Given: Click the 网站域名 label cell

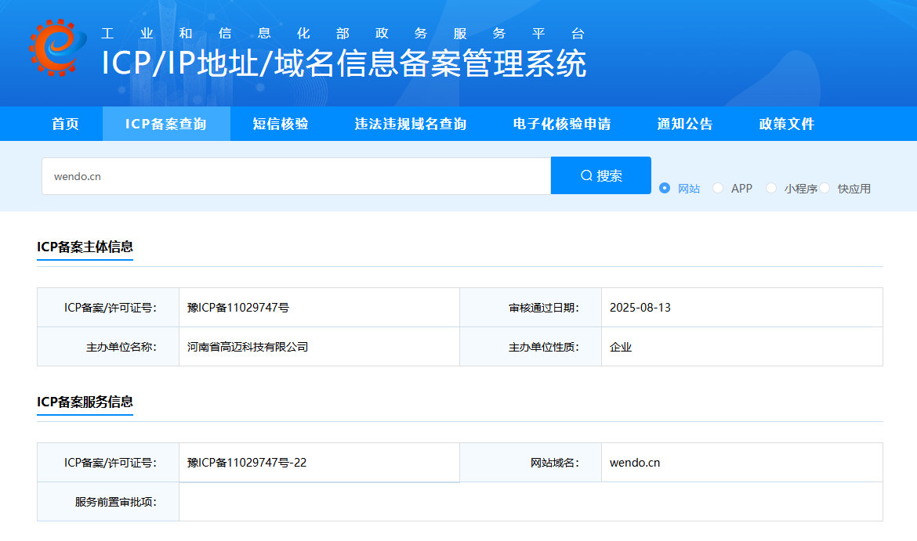Looking at the screenshot, I should tap(531, 462).
